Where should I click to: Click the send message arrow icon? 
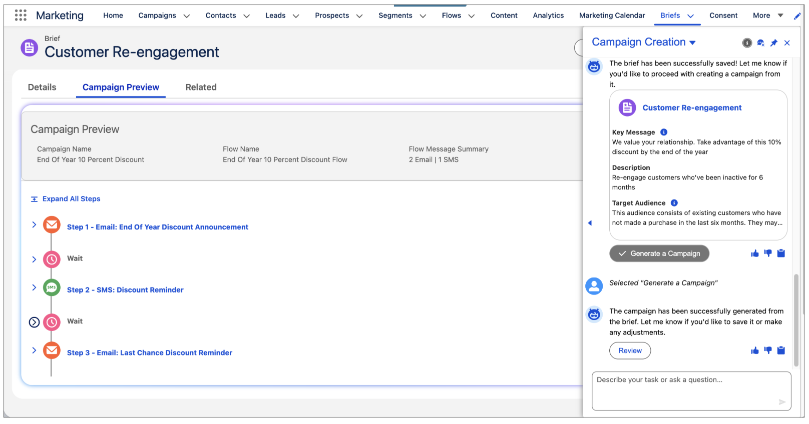click(x=782, y=402)
